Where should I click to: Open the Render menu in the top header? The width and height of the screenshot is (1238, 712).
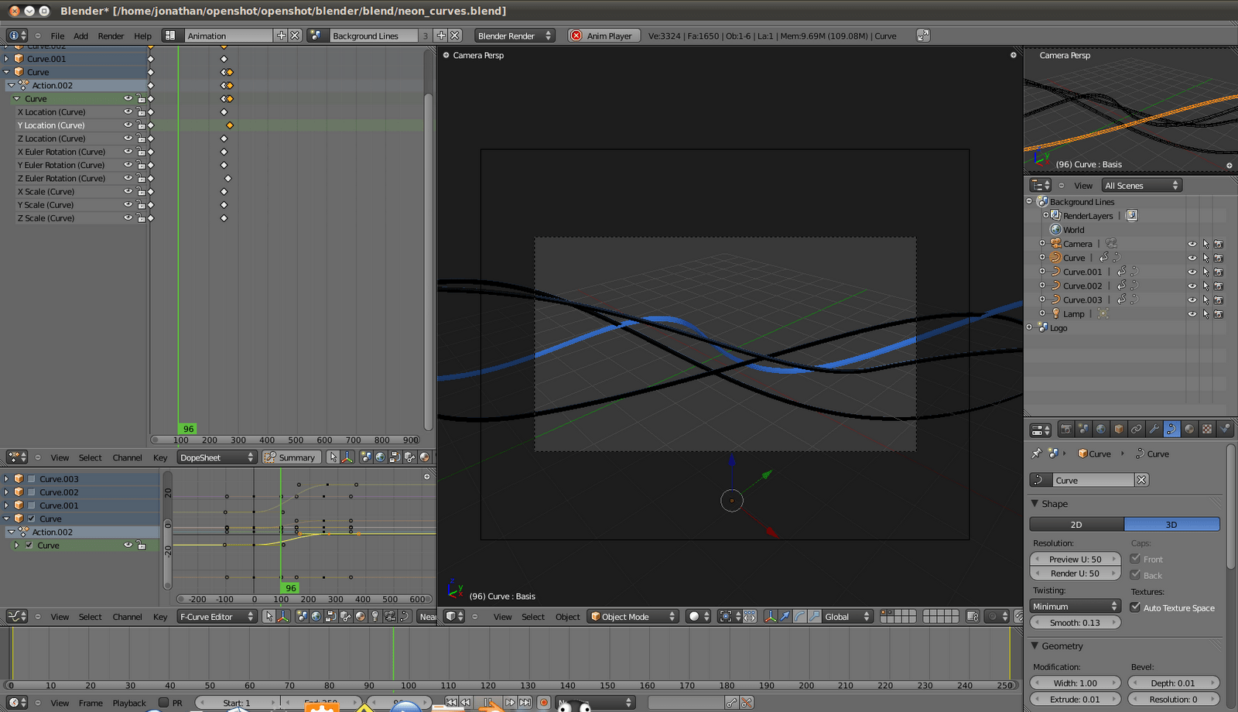coord(111,36)
